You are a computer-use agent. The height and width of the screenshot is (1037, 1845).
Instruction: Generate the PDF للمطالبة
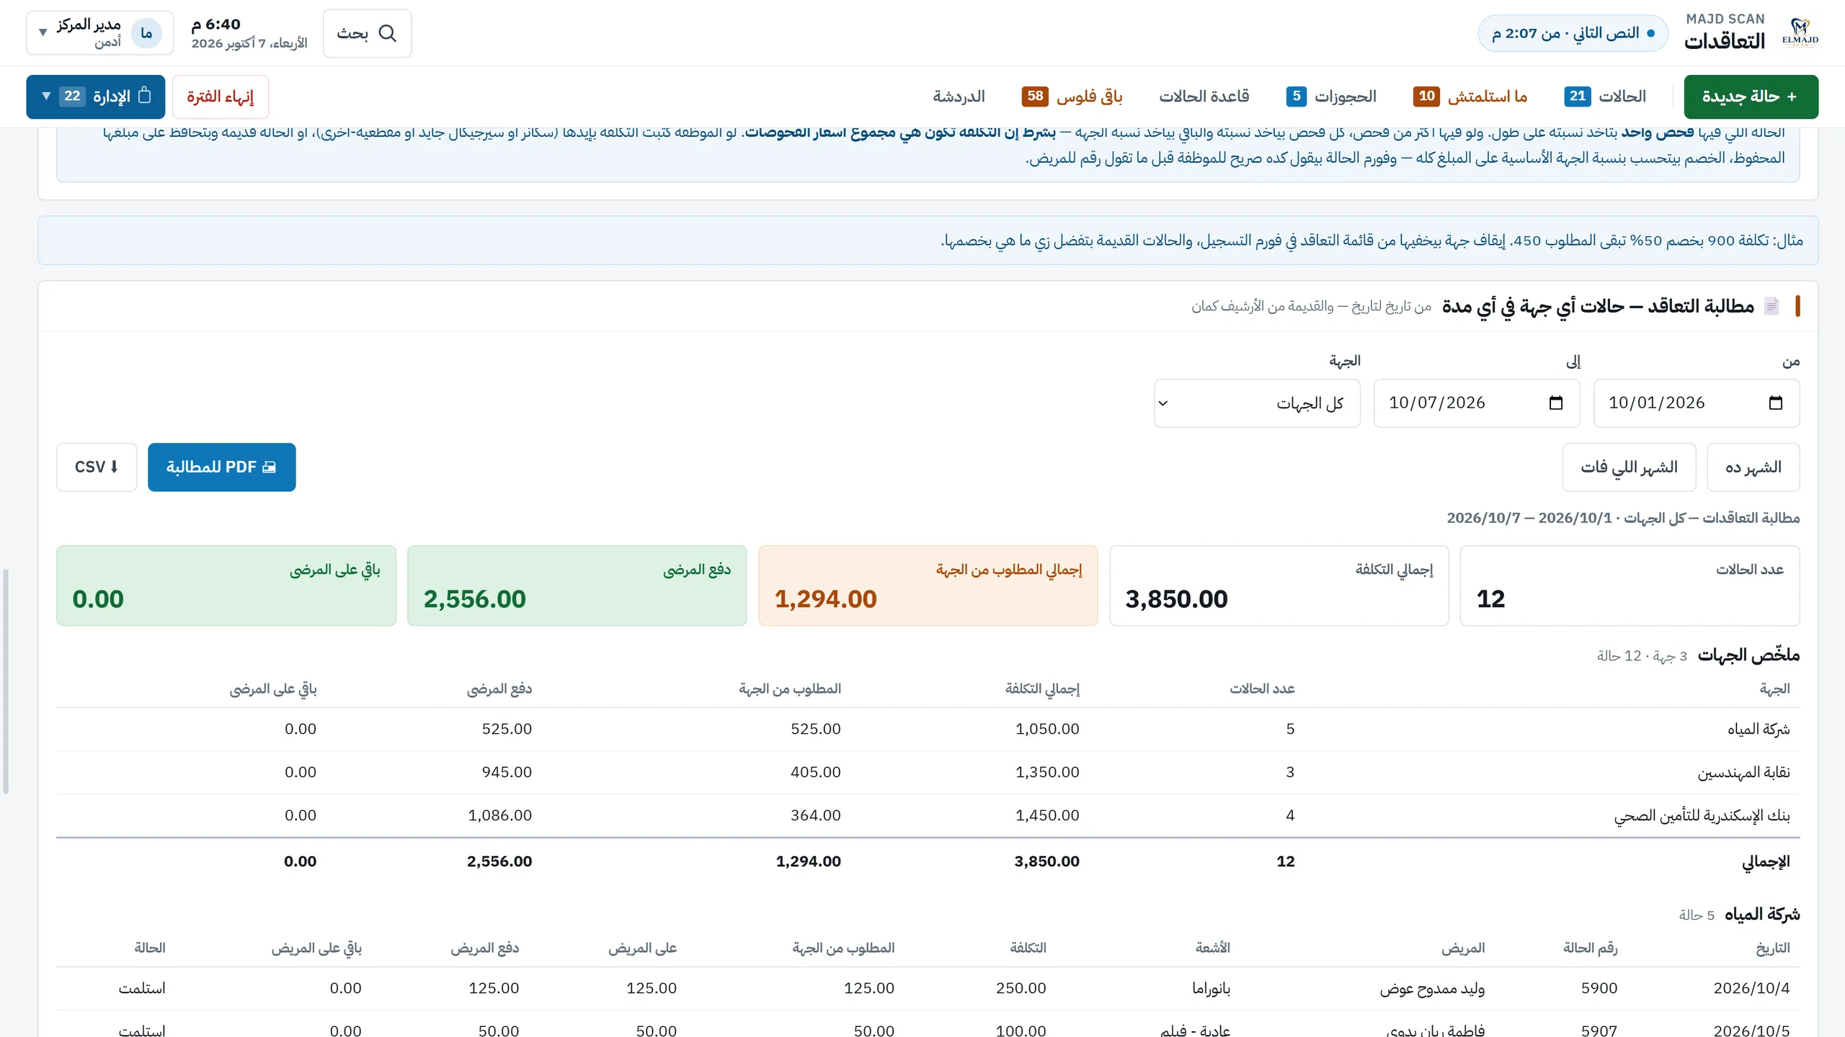[x=222, y=467]
